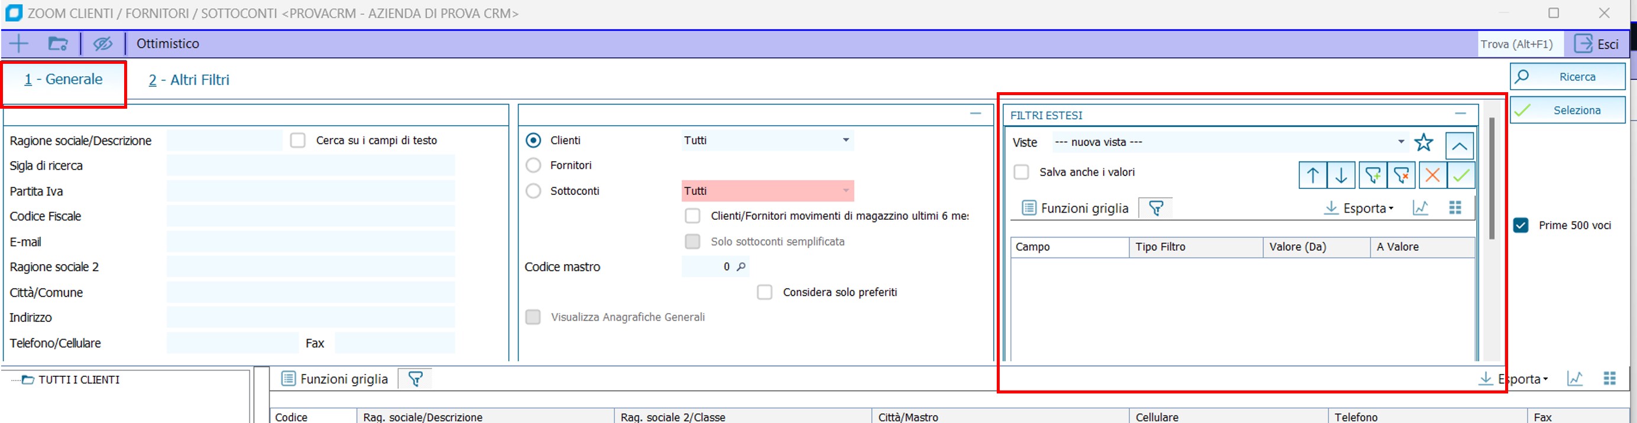Check Considera solo preferiti
The height and width of the screenshot is (423, 1637).
tap(764, 292)
